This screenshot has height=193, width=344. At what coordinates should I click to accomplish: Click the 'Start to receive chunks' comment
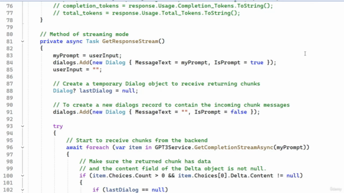137,140
